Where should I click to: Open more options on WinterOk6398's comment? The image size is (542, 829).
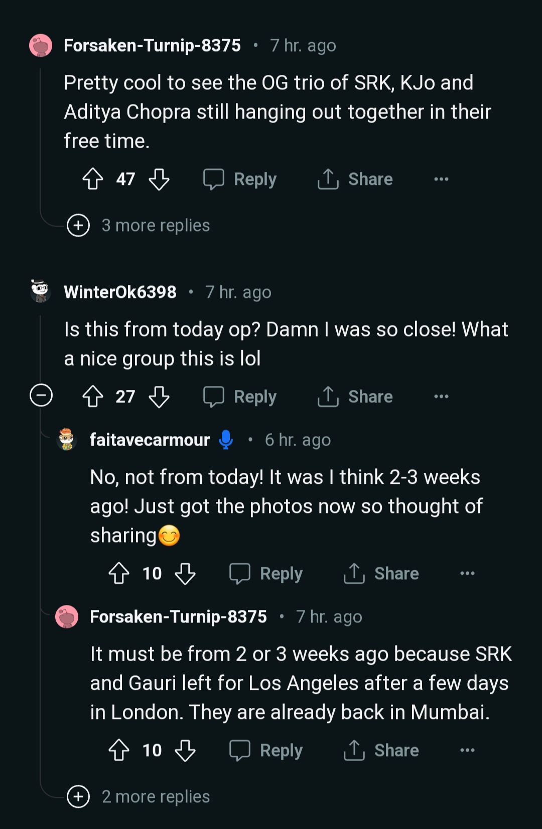[x=441, y=397]
